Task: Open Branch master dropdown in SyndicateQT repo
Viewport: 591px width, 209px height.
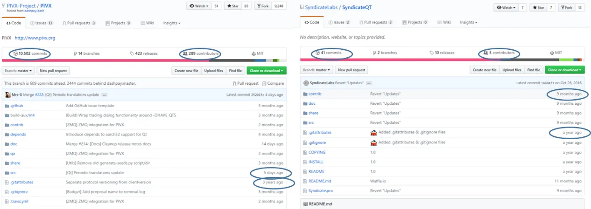Action: pyautogui.click(x=317, y=70)
